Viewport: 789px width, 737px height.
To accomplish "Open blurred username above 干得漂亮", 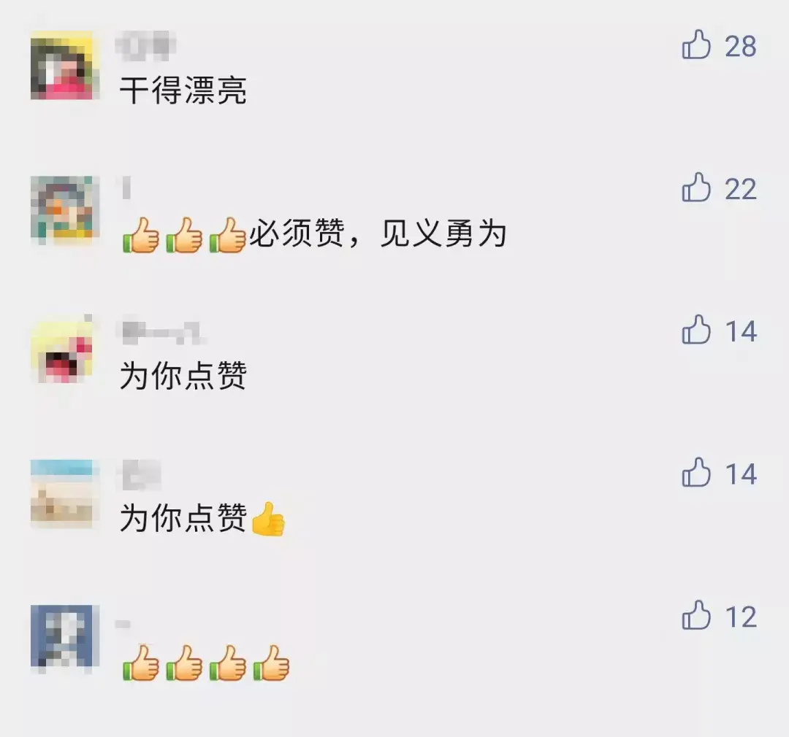I will coord(146,46).
